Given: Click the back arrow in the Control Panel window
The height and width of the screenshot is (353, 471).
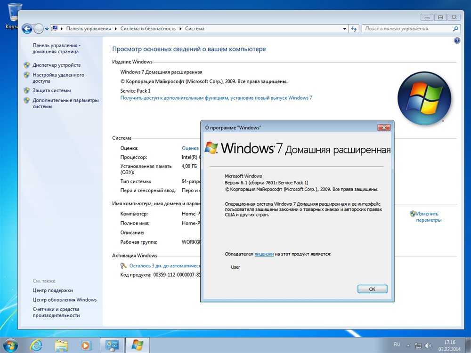Looking at the screenshot, I should click(x=27, y=29).
